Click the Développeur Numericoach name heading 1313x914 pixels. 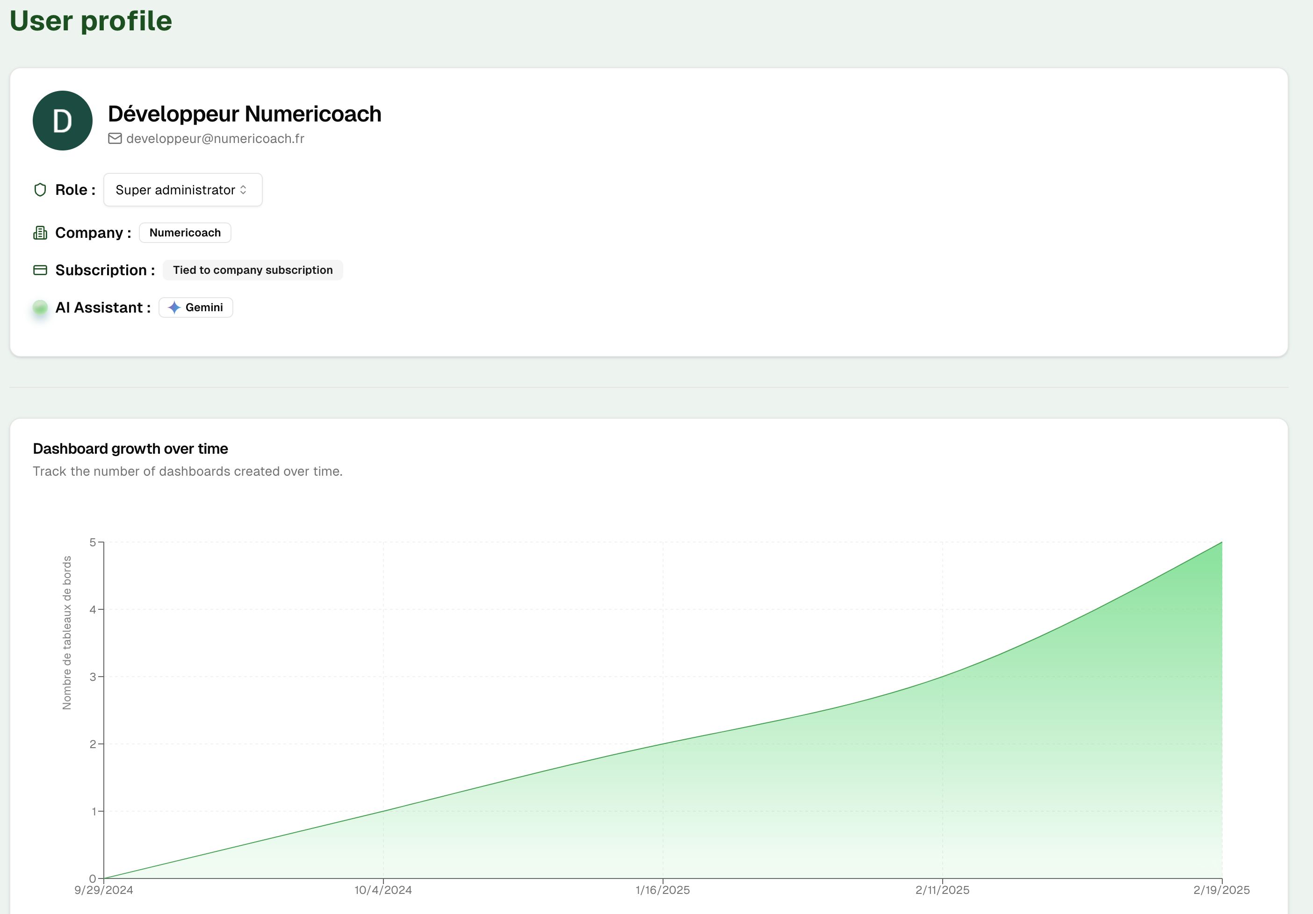[244, 114]
